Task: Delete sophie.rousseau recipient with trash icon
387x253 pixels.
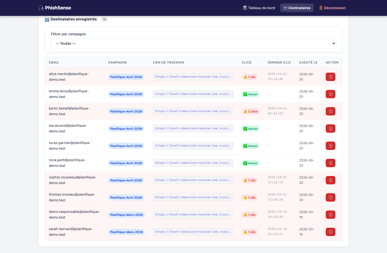Action: tap(330, 180)
